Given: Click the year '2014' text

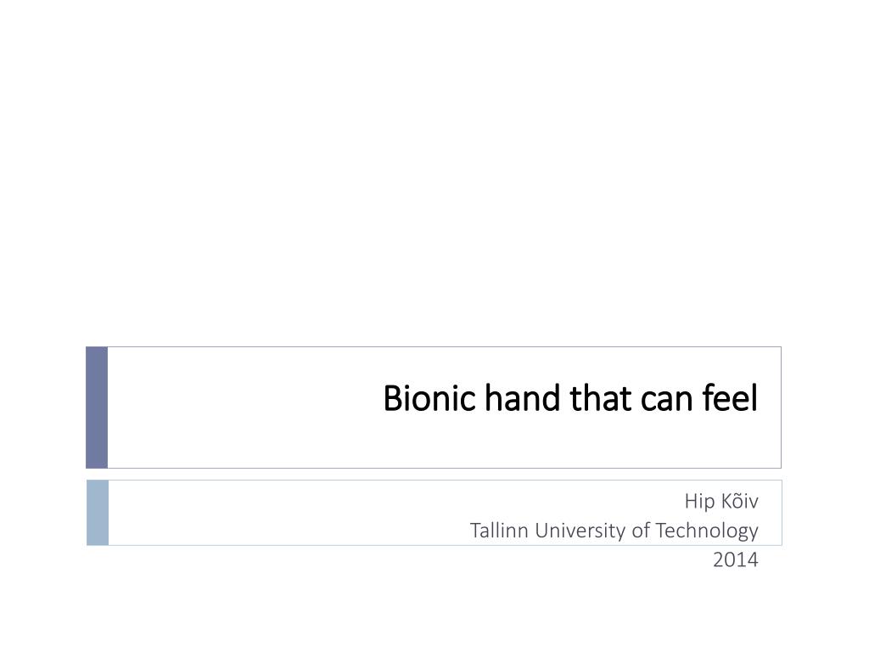Looking at the screenshot, I should pos(736,560).
